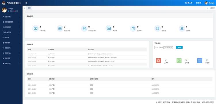
Task: Expand the 设备台账 sidebar menu
Action: (x=11, y=17)
